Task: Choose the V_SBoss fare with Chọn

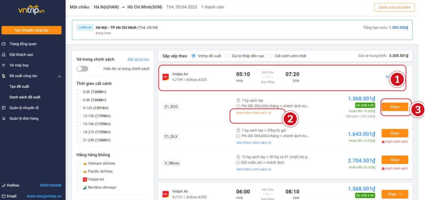Action: pyautogui.click(x=395, y=160)
